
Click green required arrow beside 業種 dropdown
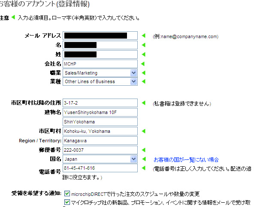(x=144, y=81)
